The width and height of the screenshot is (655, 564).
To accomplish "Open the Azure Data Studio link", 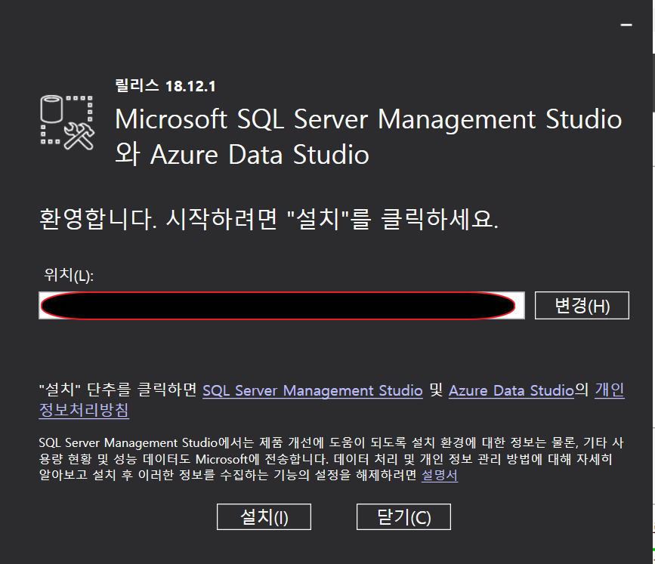I will [511, 391].
